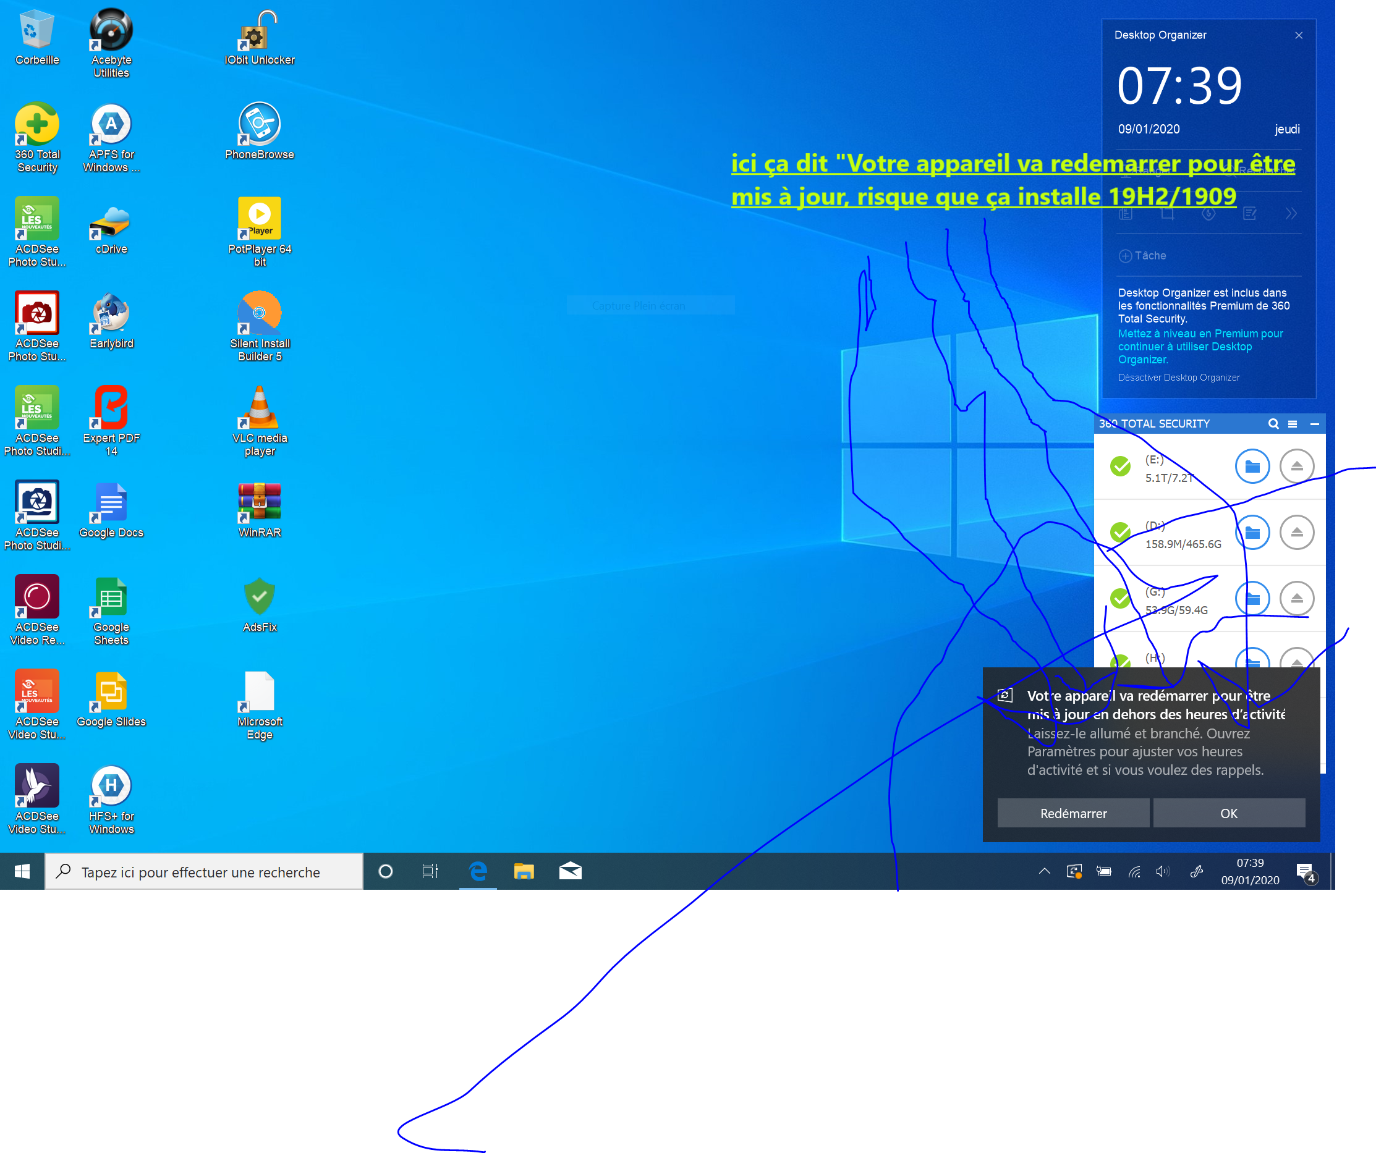Click the eye protection icon in Desktop Organizer
The height and width of the screenshot is (1153, 1376).
pyautogui.click(x=1209, y=214)
